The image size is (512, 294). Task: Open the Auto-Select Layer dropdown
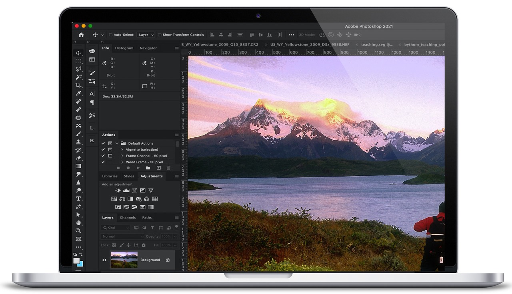[146, 35]
